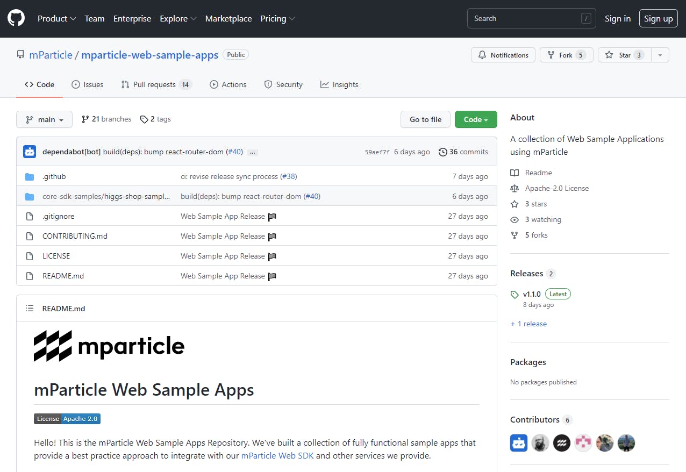Open the CONTRIBUTING.md file name
Viewport: 686px width, 472px height.
pyautogui.click(x=75, y=236)
